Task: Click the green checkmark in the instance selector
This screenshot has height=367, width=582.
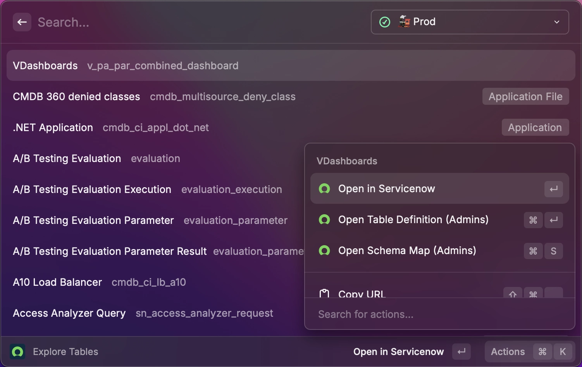Action: tap(384, 22)
